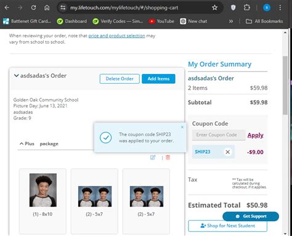Click the address bar URL
The image size is (292, 236).
point(124,8)
